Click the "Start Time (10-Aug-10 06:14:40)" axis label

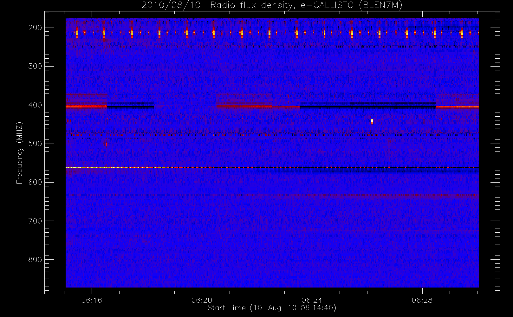pos(272,308)
